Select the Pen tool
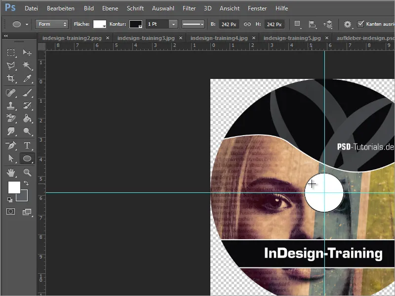Viewport: 395px width, 296px height. tap(11, 145)
